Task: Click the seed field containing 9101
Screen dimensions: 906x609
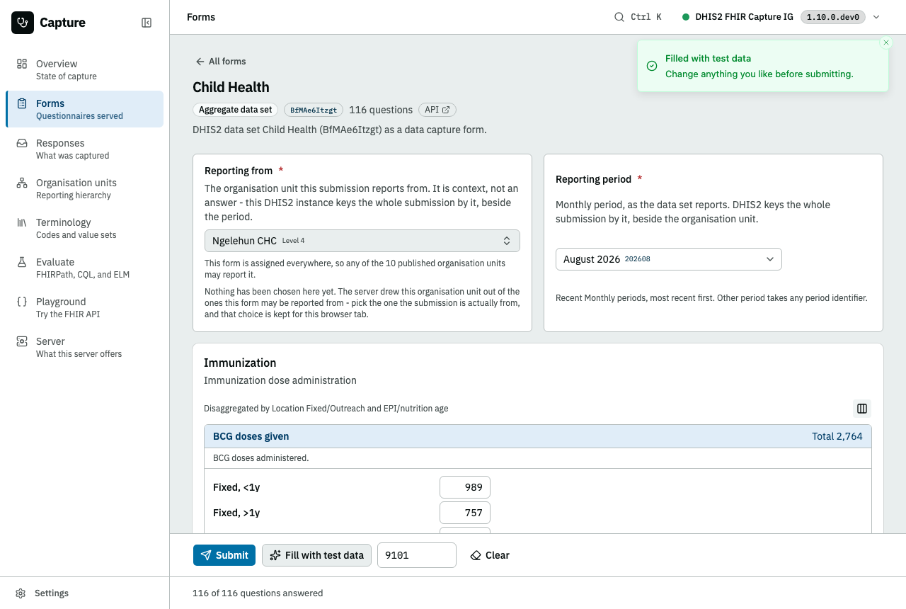Action: coord(417,555)
